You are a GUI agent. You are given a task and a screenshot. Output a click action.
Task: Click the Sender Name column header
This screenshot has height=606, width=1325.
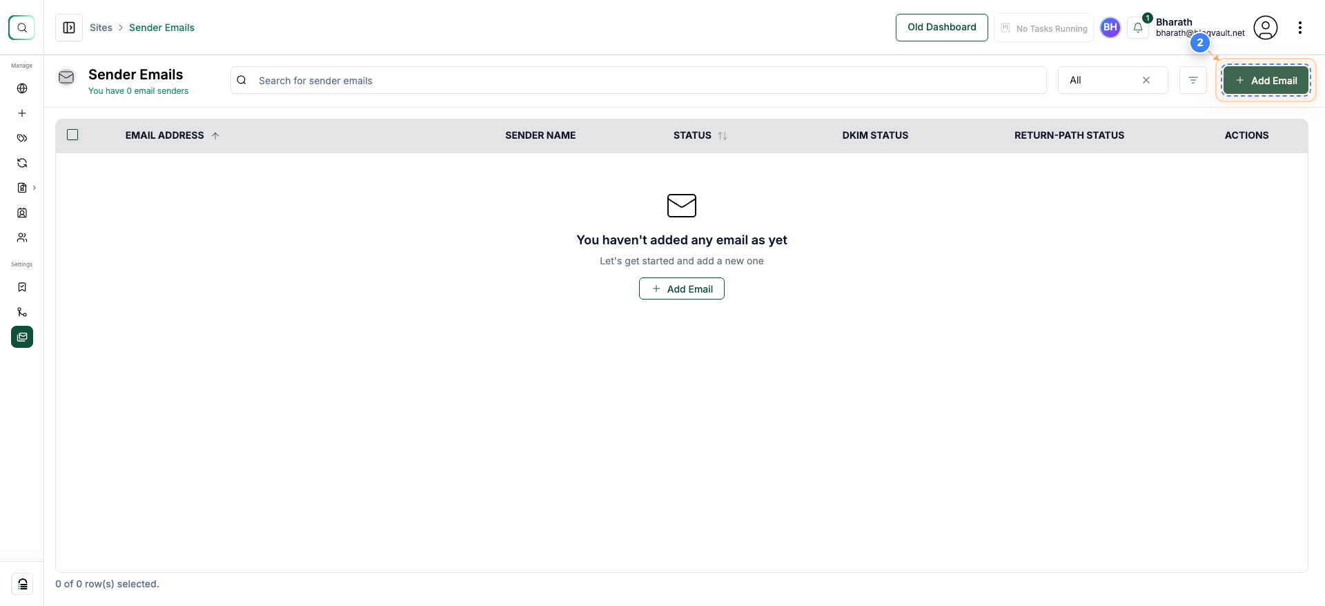point(540,135)
